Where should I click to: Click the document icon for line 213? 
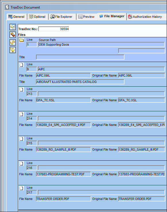tap(22, 90)
